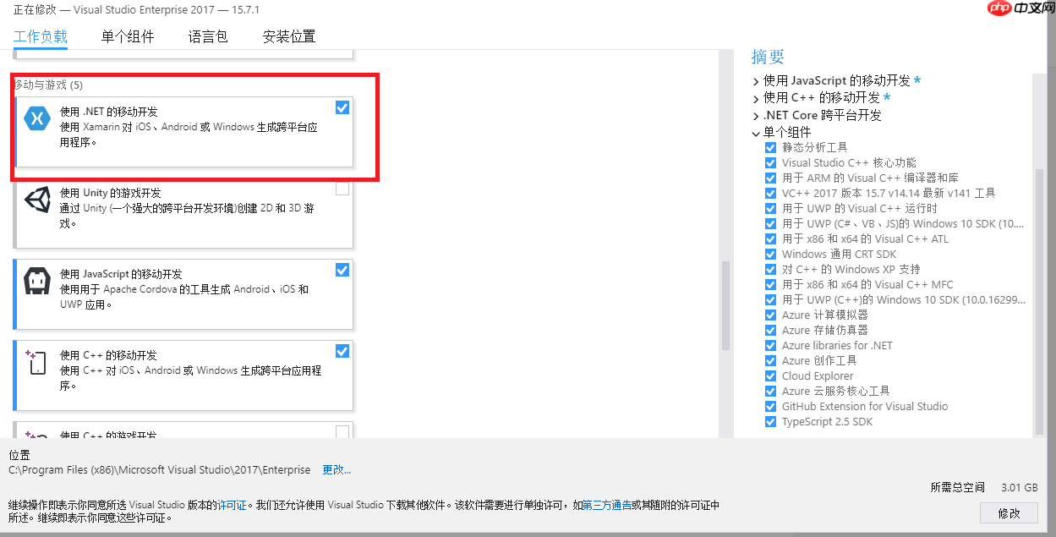The height and width of the screenshot is (537, 1056).
Task: Expand 使用 JavaScript 的移动开发 in summary
Action: [755, 80]
